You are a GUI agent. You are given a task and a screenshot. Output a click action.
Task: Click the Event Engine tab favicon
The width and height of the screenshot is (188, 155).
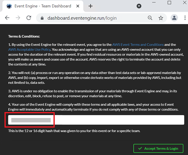(9, 6)
